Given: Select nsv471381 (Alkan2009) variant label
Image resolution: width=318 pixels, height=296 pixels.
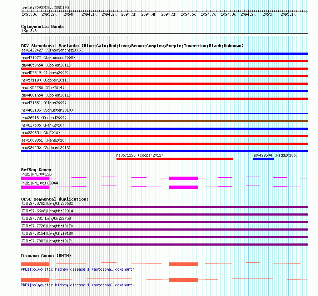Looking at the screenshot, I should pos(44,103).
